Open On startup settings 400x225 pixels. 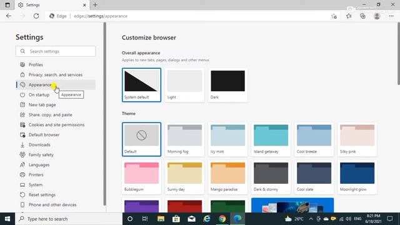56,94
